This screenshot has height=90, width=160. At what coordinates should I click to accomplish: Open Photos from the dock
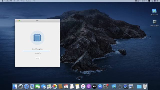(55, 86)
